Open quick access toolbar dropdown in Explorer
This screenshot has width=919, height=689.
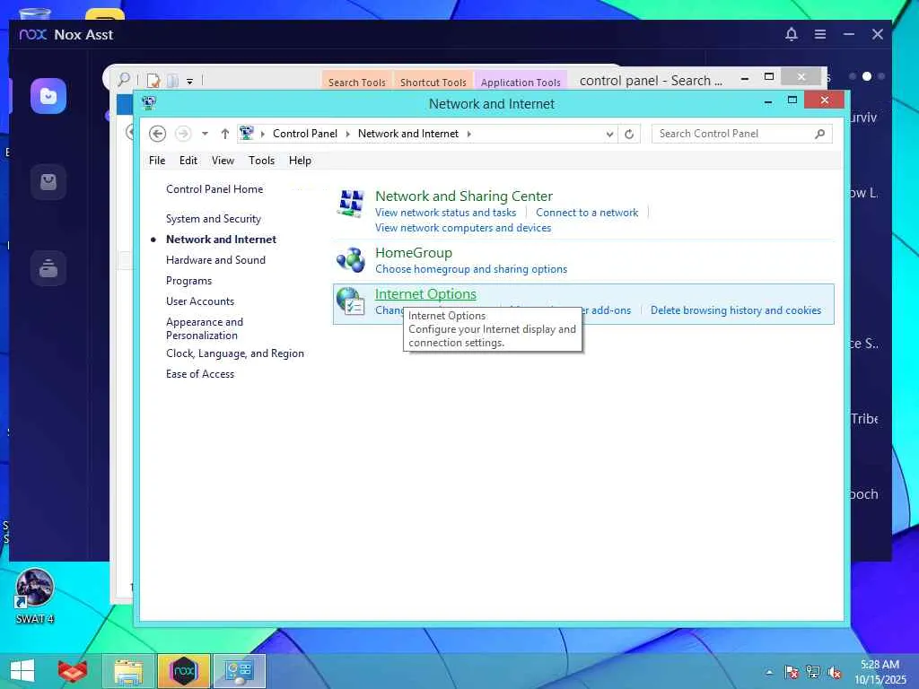tap(190, 81)
